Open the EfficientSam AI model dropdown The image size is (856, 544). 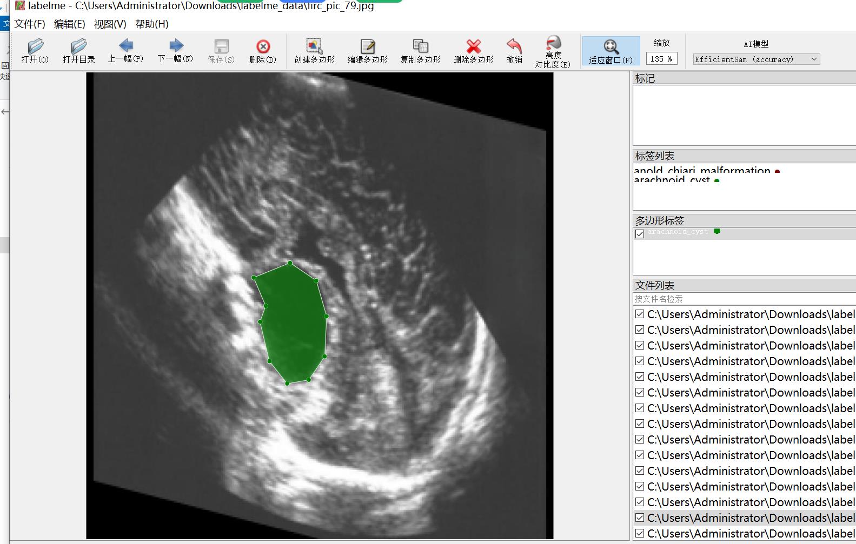coord(757,59)
